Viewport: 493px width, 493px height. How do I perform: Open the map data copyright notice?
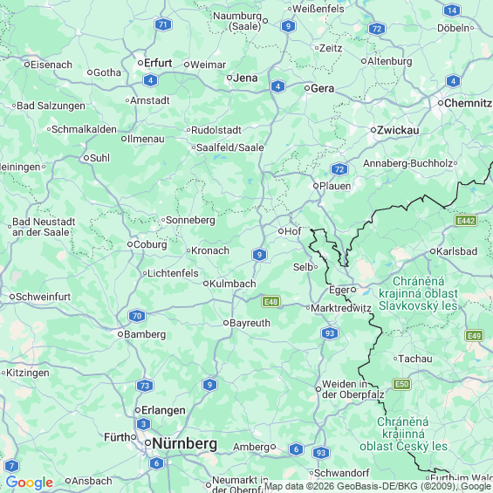378,487
